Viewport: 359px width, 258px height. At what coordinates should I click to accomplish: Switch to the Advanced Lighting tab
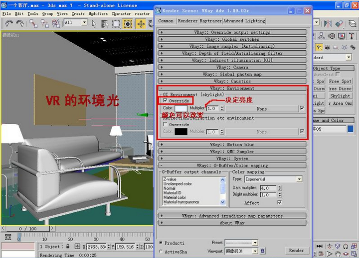click(244, 21)
